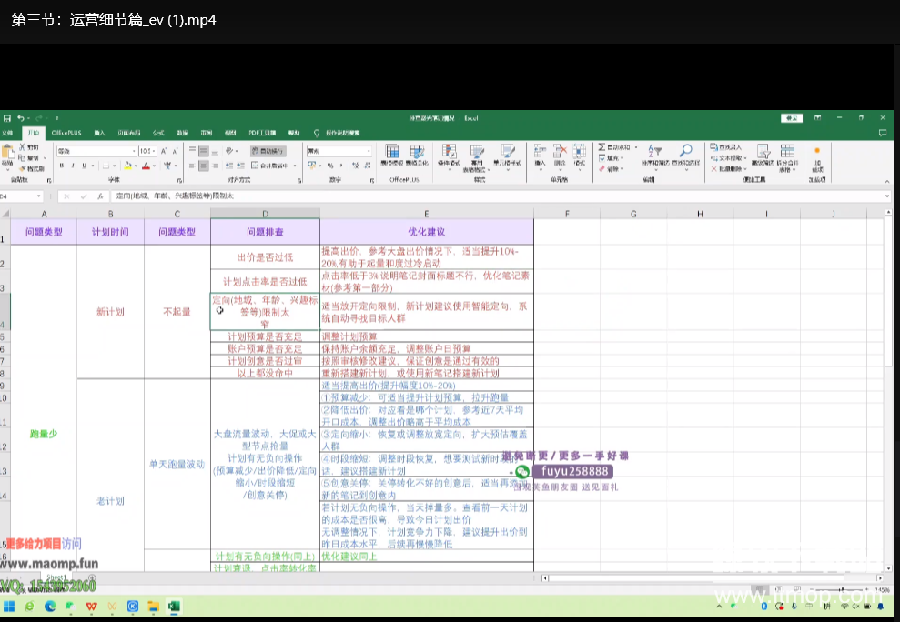Open the Windows Start button
Image resolution: width=900 pixels, height=622 pixels.
pyautogui.click(x=9, y=607)
